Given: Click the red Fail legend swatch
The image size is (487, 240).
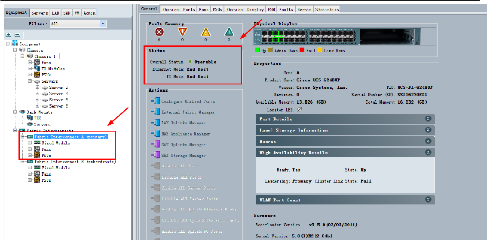Looking at the screenshot, I should 302,50.
